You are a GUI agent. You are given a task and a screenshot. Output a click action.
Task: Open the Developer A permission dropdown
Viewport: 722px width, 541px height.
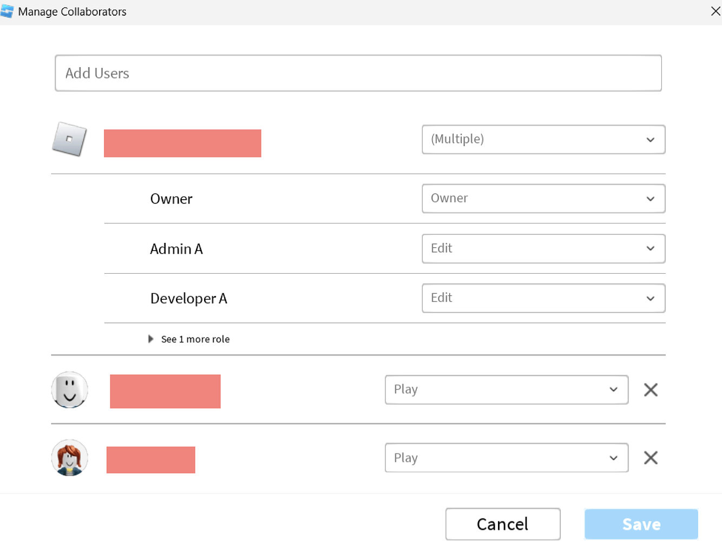[x=543, y=298]
